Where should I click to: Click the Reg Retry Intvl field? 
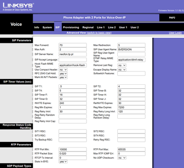pos(73,111)
